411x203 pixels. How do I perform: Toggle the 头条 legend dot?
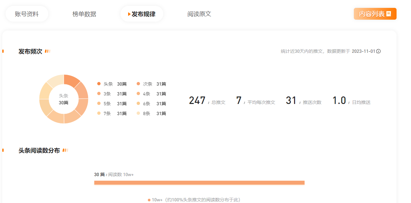pyautogui.click(x=99, y=84)
